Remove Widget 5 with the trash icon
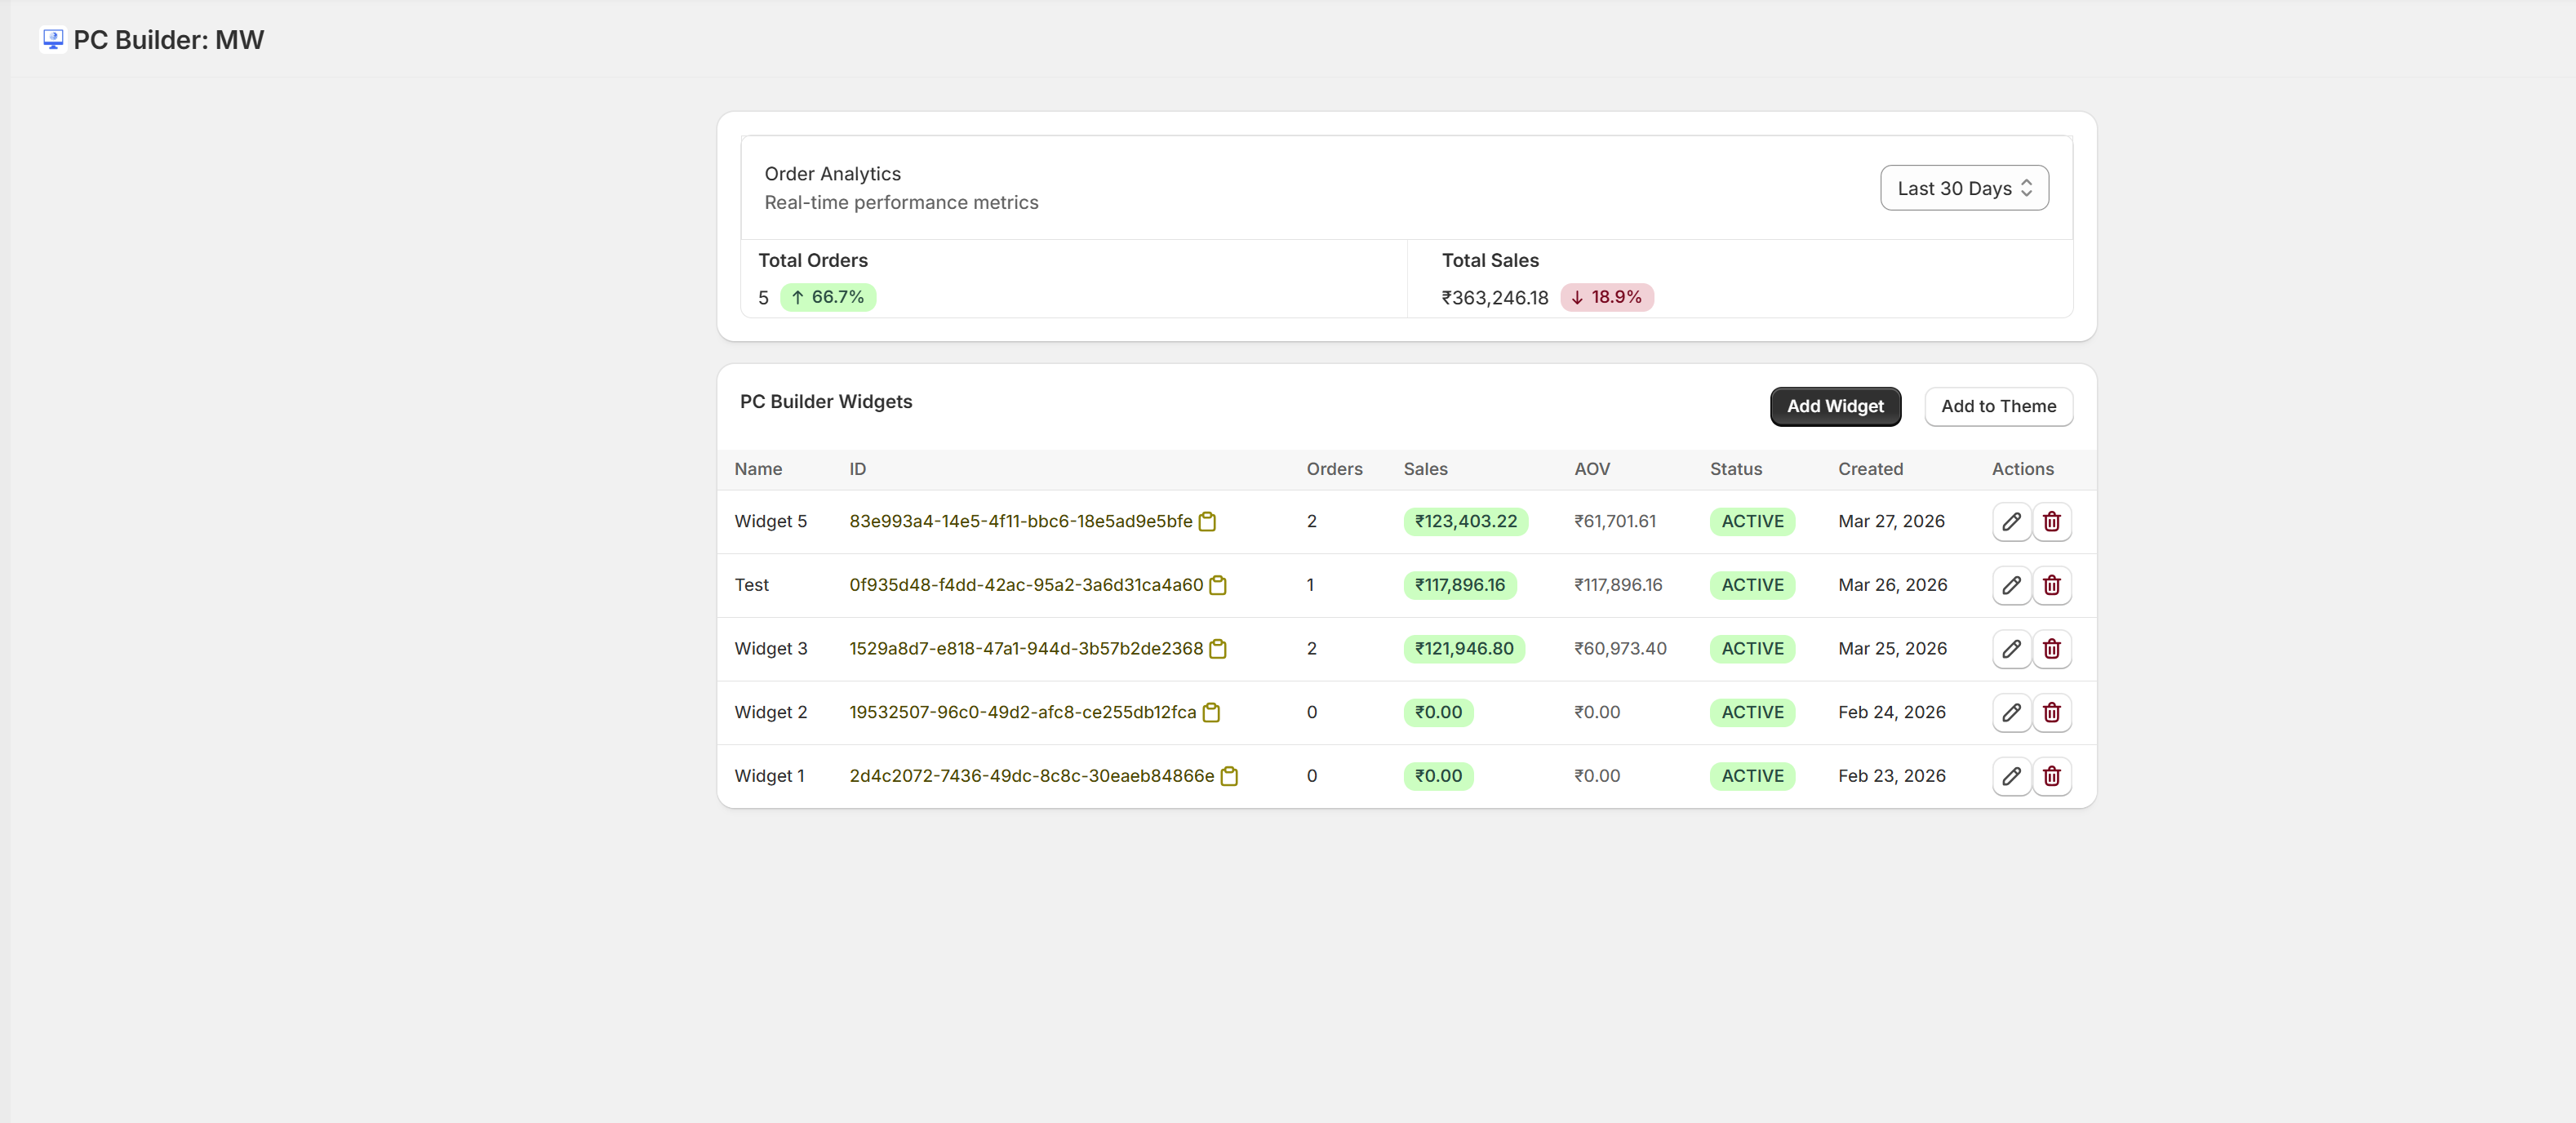The image size is (2576, 1123). [2052, 521]
